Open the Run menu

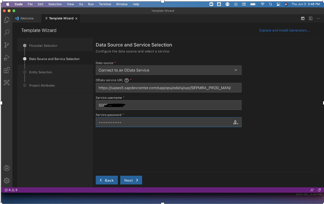91,4
